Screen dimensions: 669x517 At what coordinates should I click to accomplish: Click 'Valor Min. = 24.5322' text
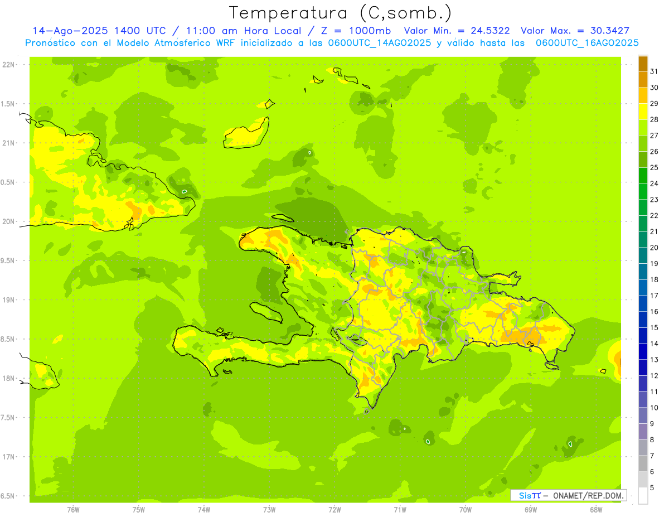point(457,31)
